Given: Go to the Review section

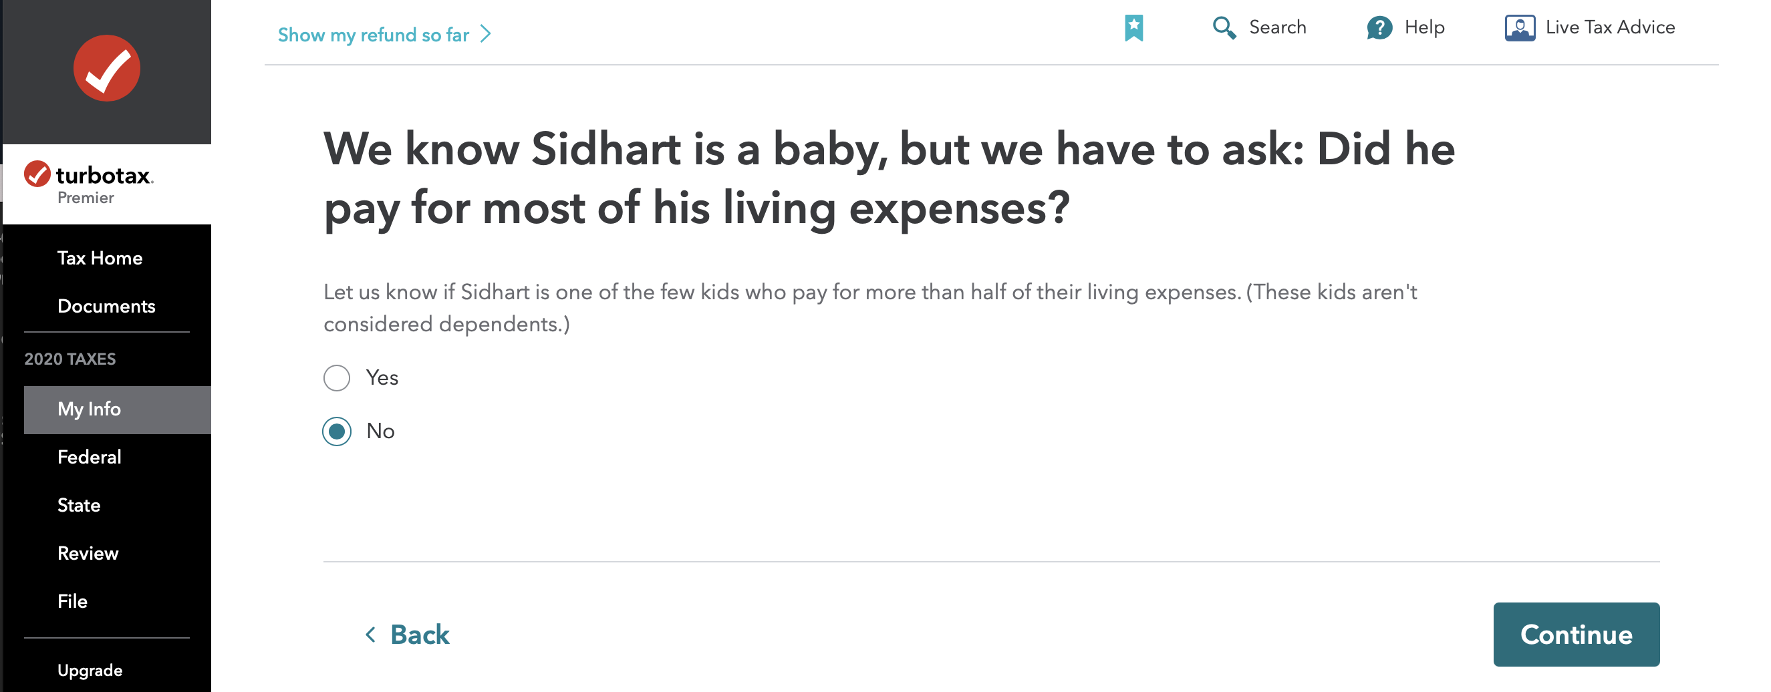Looking at the screenshot, I should (88, 554).
